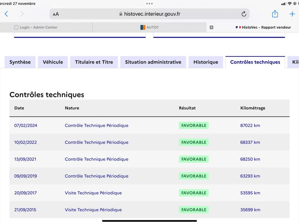Image resolution: width=299 pixels, height=224 pixels.
Task: Open the Synthèse tab
Action: (x=20, y=62)
